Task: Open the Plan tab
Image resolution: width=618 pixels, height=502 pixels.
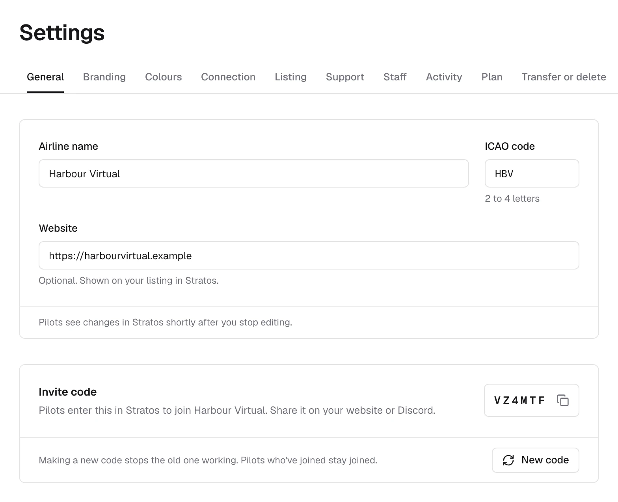Action: coord(492,77)
